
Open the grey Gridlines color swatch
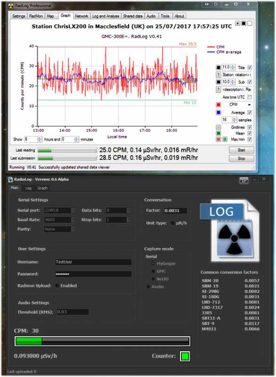[x=219, y=127]
